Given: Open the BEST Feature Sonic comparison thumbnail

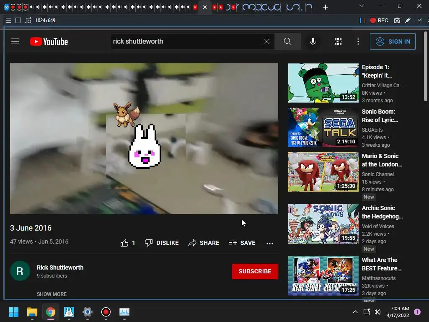Looking at the screenshot, I should click(x=323, y=276).
